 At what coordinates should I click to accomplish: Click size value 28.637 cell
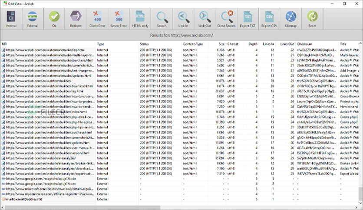pos(220,91)
